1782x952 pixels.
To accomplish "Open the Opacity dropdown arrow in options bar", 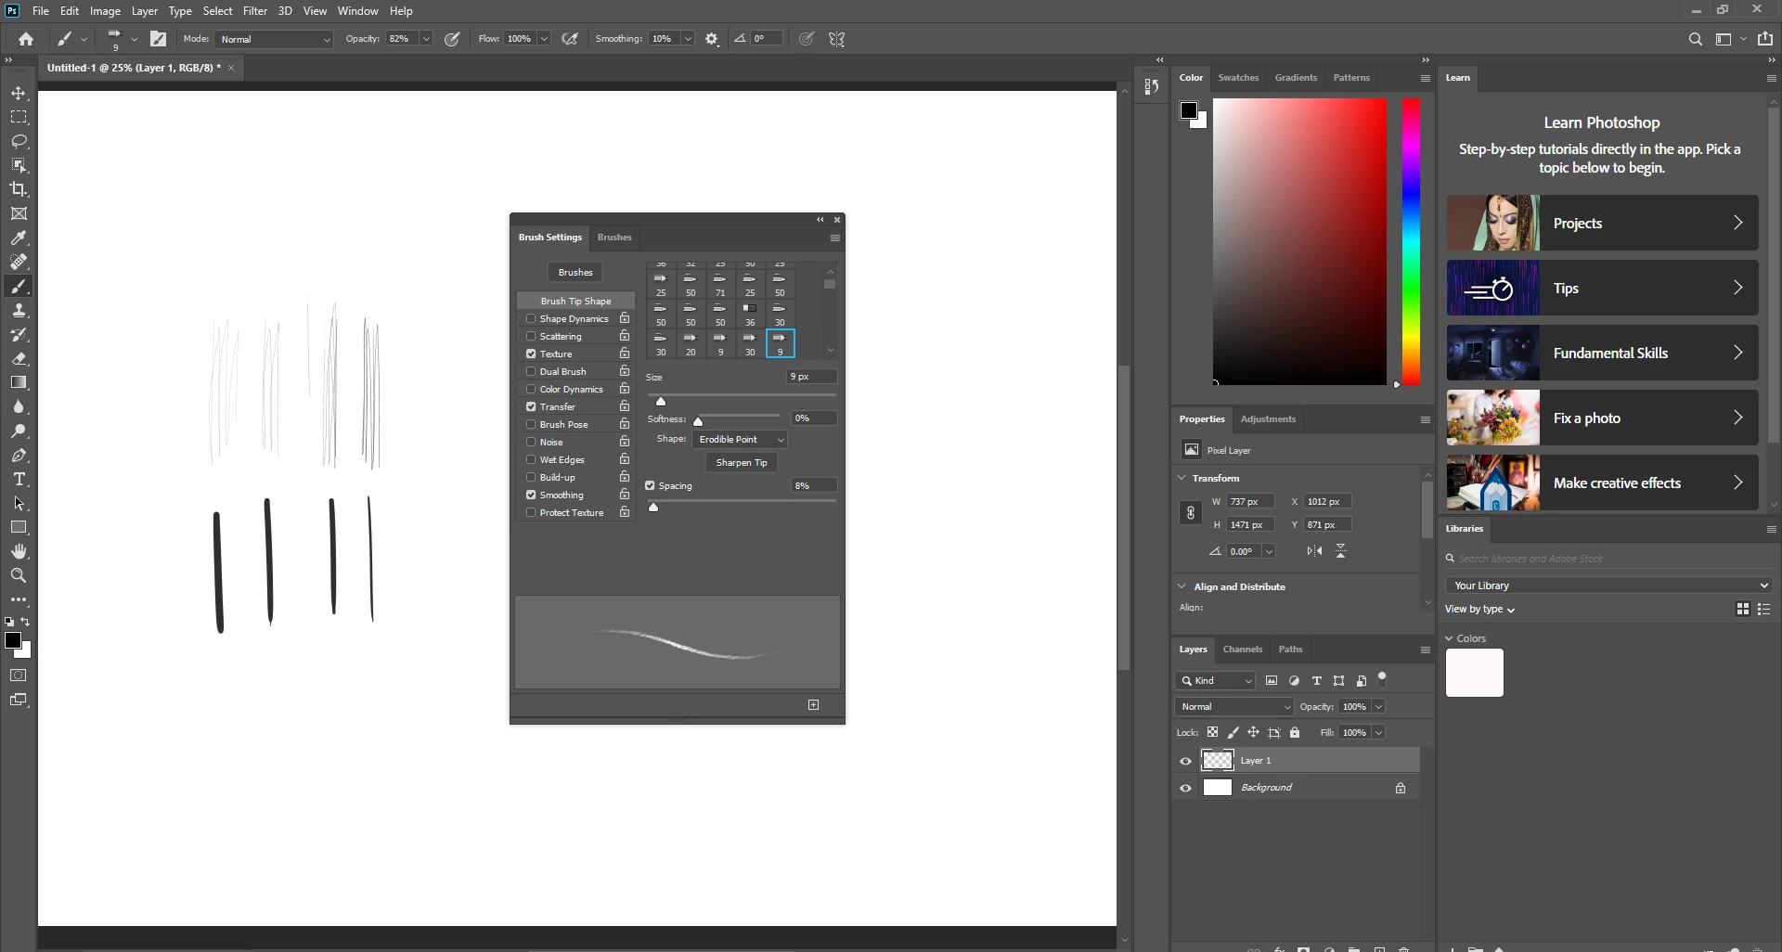I will point(426,39).
